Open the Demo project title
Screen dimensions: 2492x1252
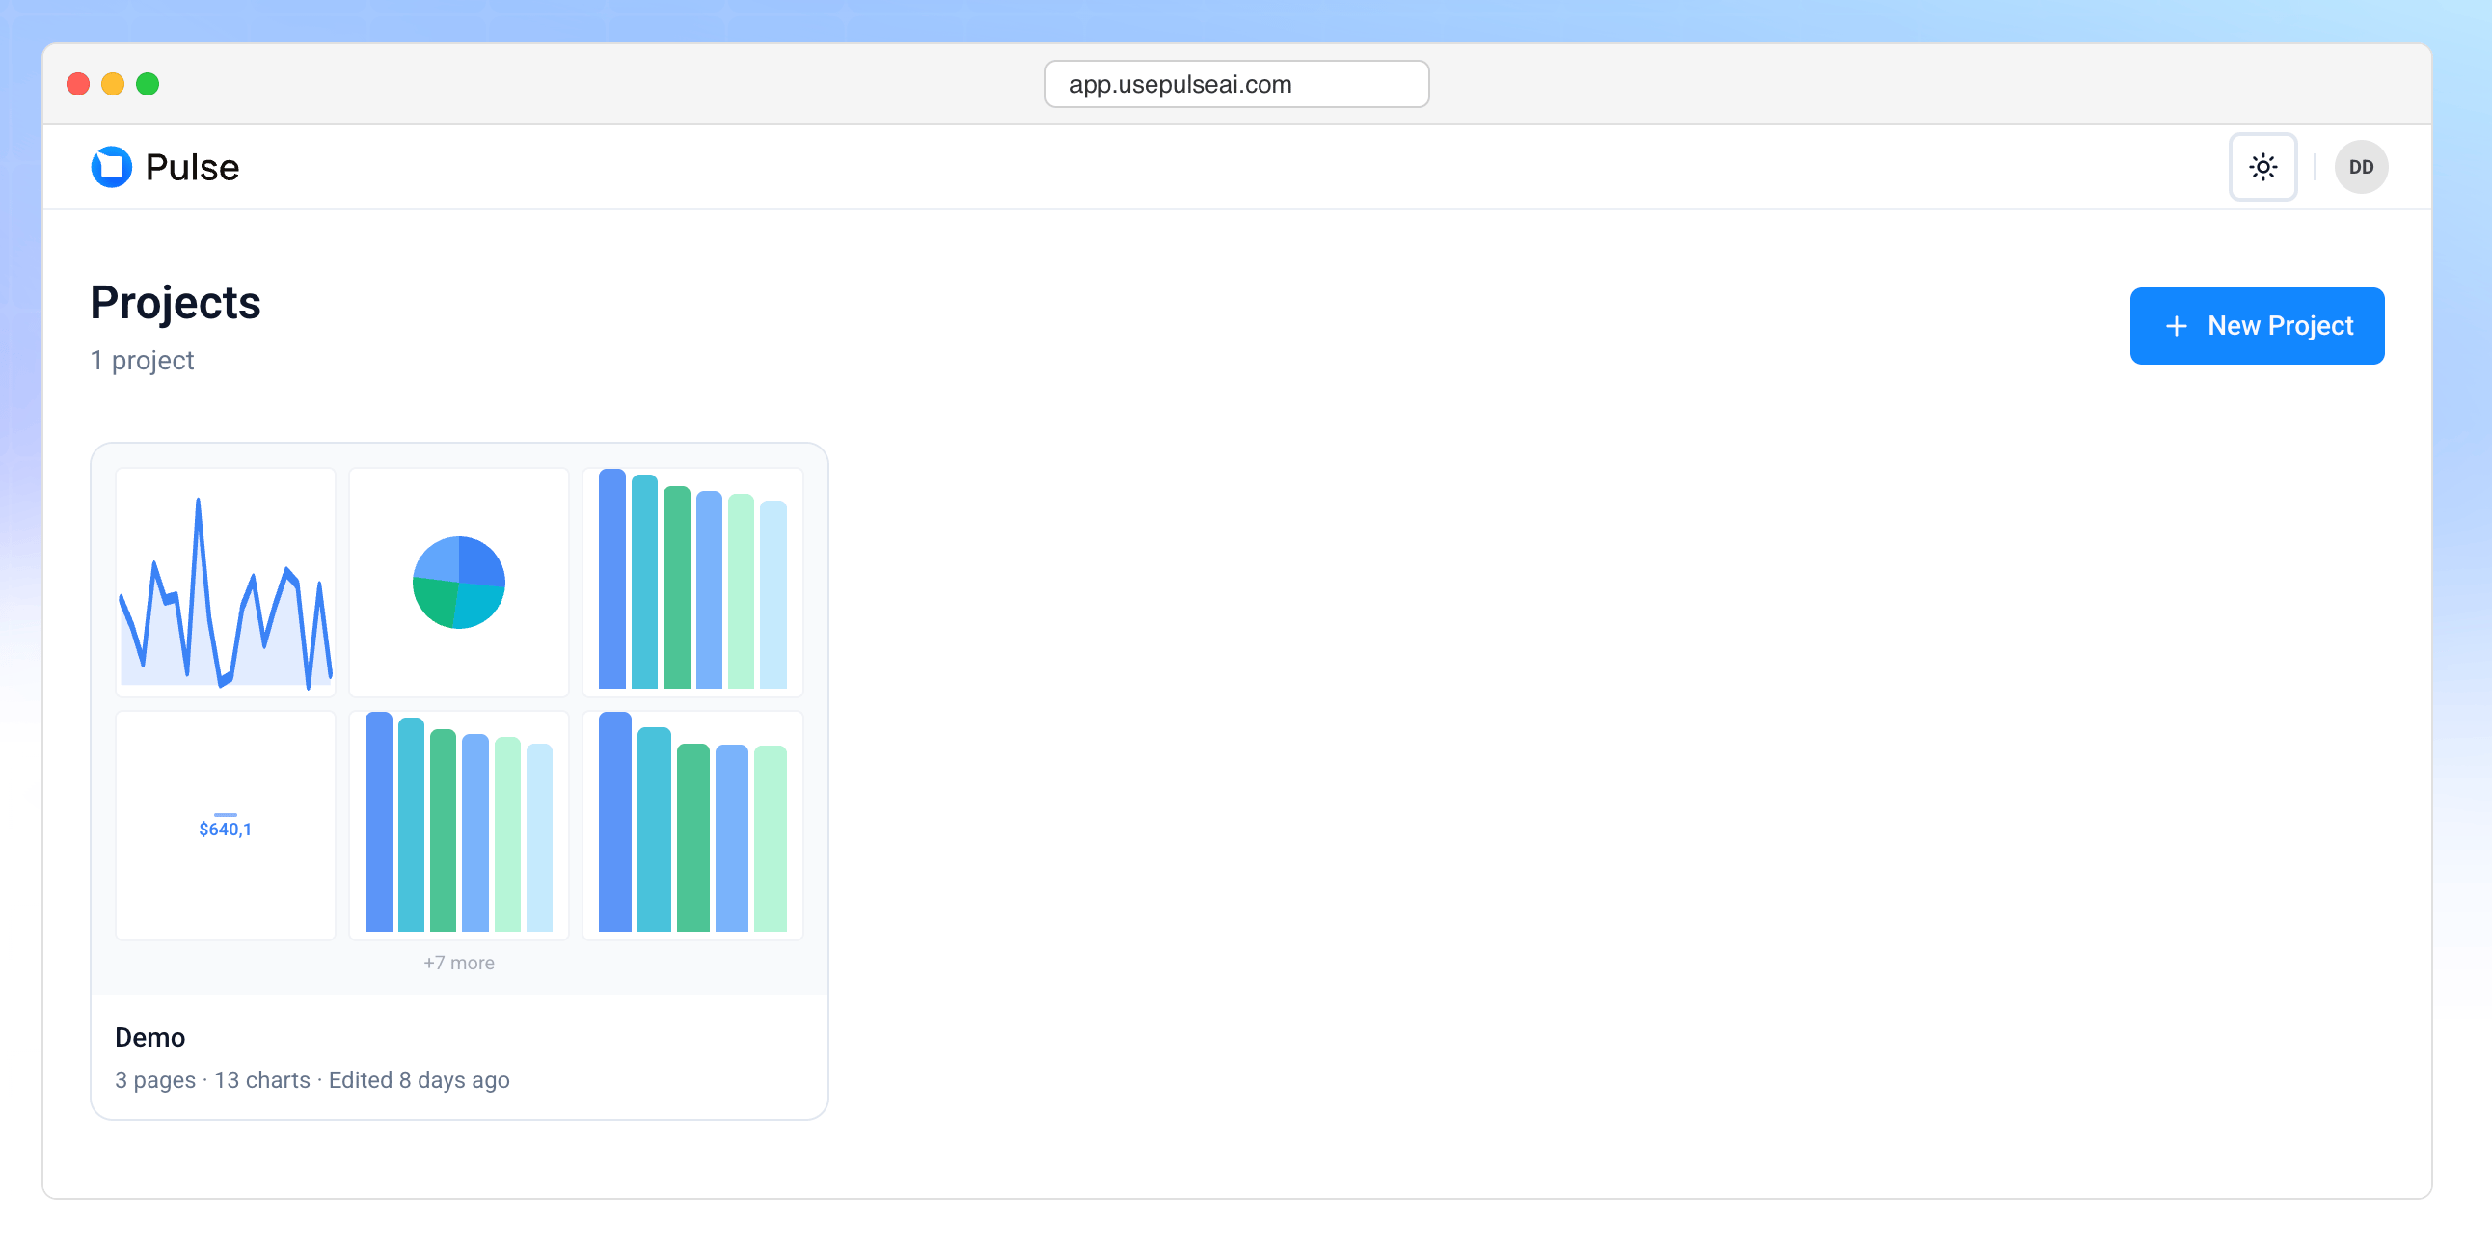pyautogui.click(x=149, y=1037)
